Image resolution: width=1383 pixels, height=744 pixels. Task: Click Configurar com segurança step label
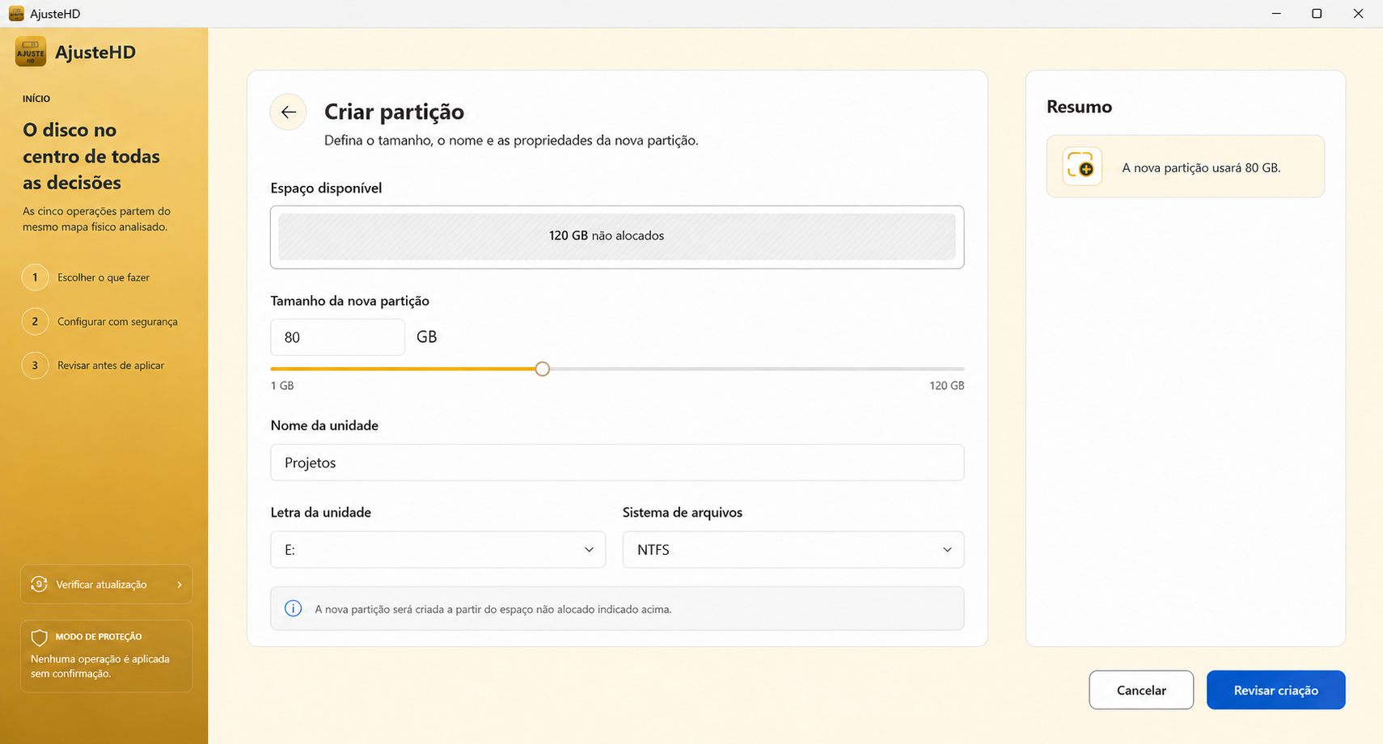tap(117, 322)
